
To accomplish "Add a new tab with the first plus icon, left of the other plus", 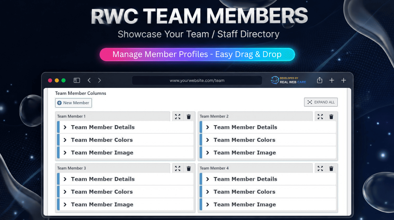I will click(332, 80).
